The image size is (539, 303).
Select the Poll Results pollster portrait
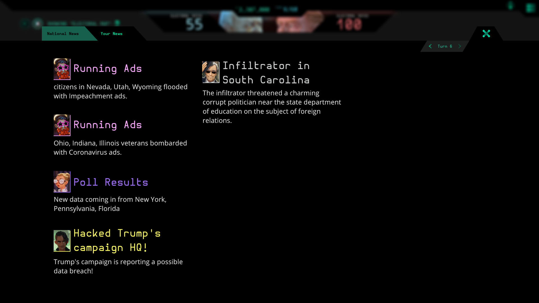(62, 182)
